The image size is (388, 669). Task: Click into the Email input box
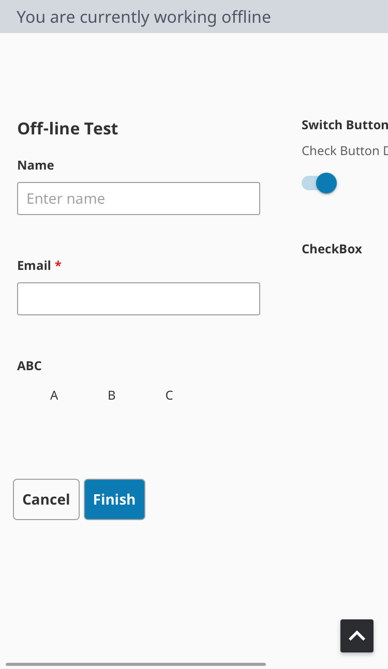coord(139,299)
